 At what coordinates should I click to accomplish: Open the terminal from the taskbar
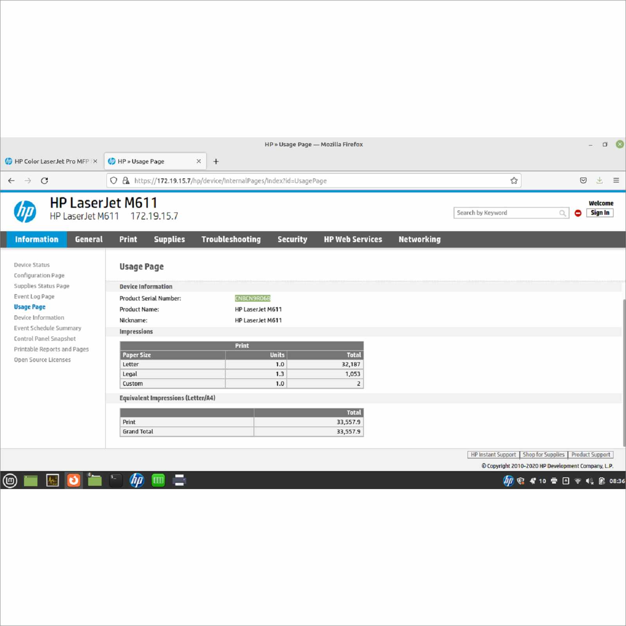click(x=116, y=480)
